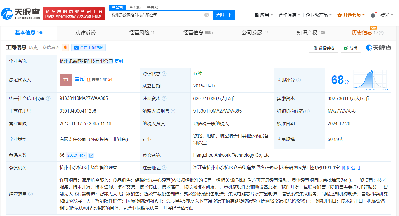This screenshot has width=399, height=216.
Task: Open the trend chart icon next to 2022年报
Action: click(92, 155)
